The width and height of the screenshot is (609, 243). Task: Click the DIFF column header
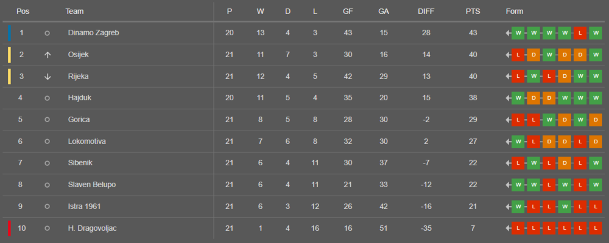tap(426, 12)
